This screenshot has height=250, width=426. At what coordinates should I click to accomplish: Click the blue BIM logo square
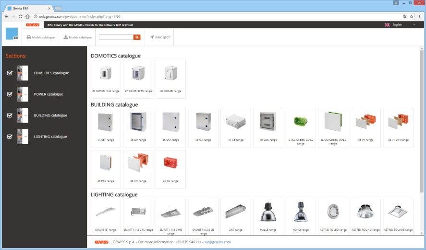click(12, 34)
